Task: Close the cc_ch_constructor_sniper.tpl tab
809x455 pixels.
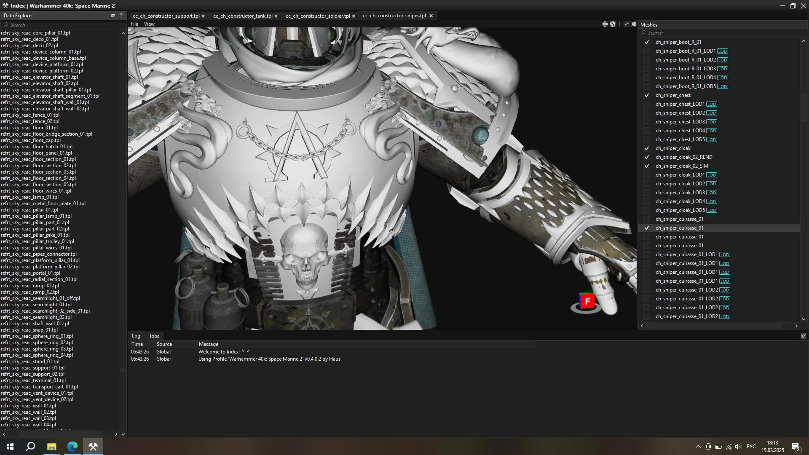Action: point(431,16)
